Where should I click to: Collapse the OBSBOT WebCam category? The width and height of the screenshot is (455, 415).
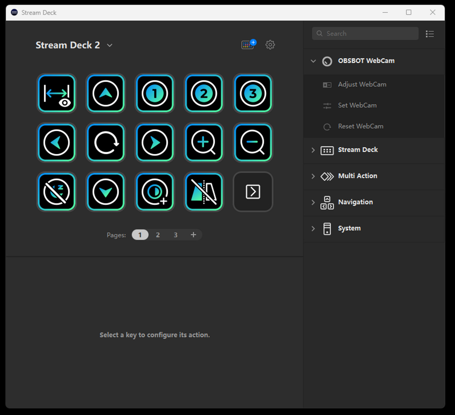point(313,61)
